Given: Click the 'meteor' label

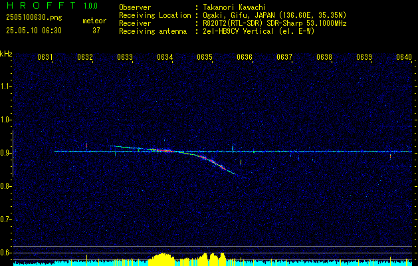Looking at the screenshot, I should point(94,21).
